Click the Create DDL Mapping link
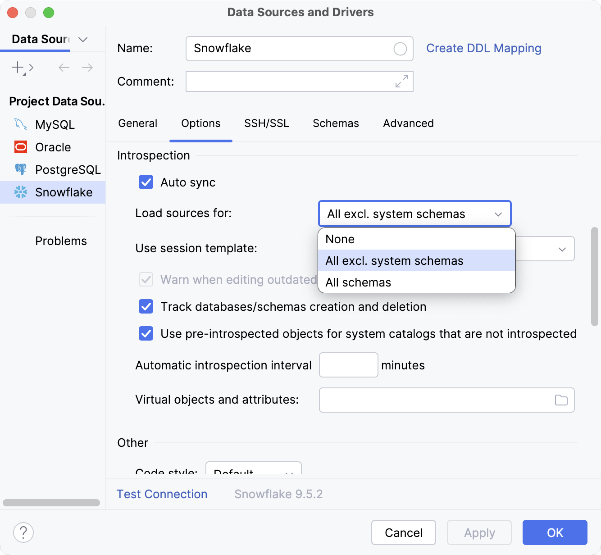The image size is (601, 555). (483, 48)
